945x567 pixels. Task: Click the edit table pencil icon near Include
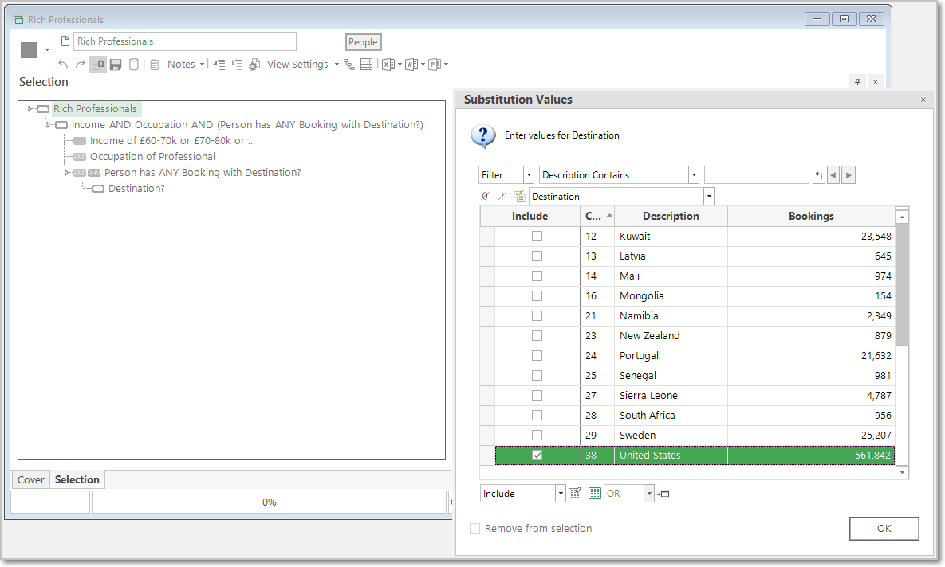(x=576, y=494)
